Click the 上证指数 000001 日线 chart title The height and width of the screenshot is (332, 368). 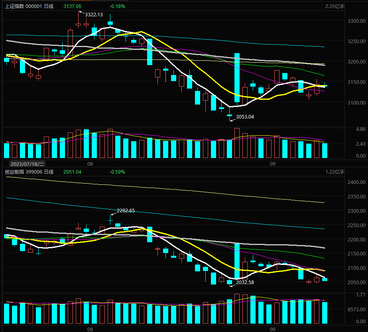pyautogui.click(x=29, y=6)
